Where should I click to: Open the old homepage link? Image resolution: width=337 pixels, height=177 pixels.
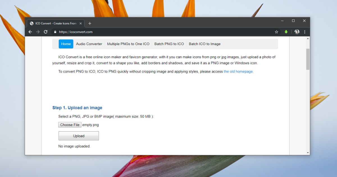click(238, 71)
